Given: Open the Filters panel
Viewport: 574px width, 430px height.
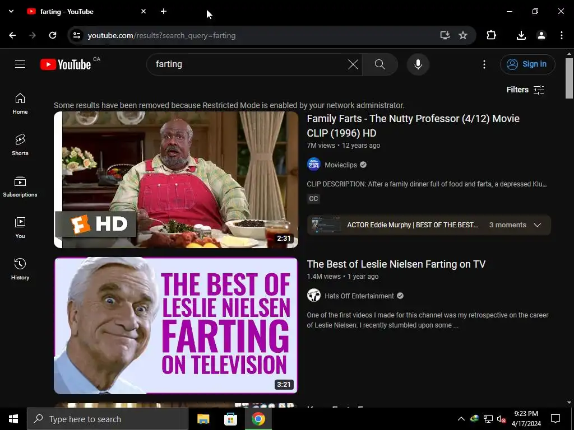Looking at the screenshot, I should pos(525,90).
